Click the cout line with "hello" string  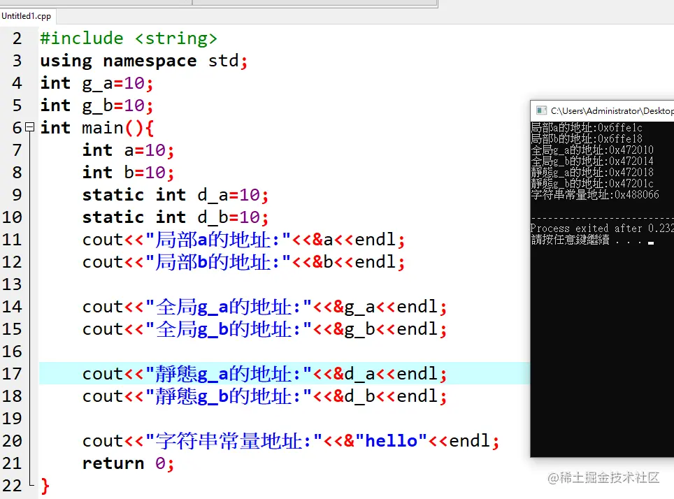coord(291,441)
